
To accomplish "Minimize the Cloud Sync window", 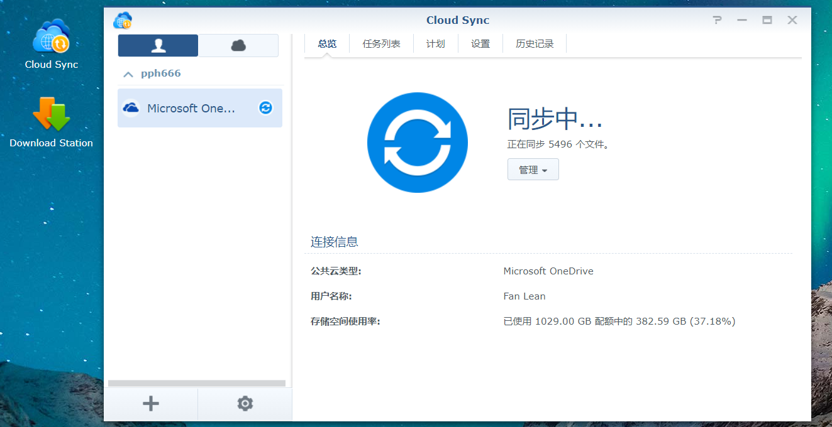I will pos(742,20).
